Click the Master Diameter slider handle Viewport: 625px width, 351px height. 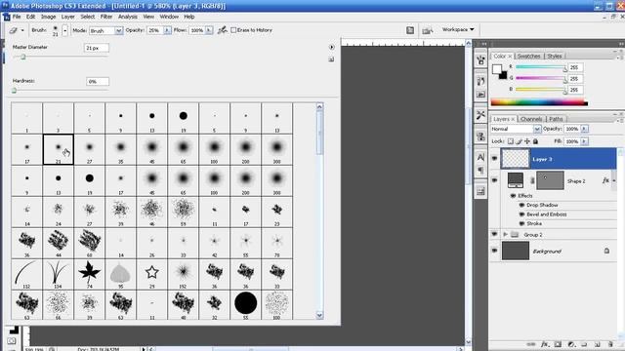[23, 57]
